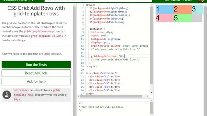Click 'add your code below this line' comment

pos(115,49)
